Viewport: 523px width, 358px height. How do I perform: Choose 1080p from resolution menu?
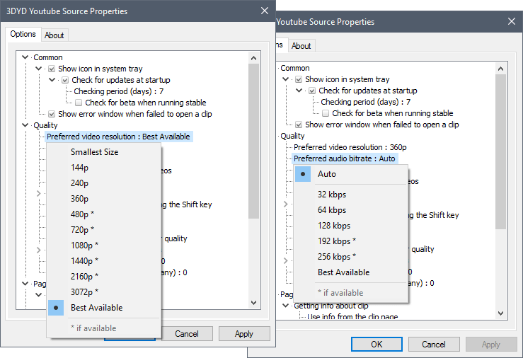(x=84, y=246)
